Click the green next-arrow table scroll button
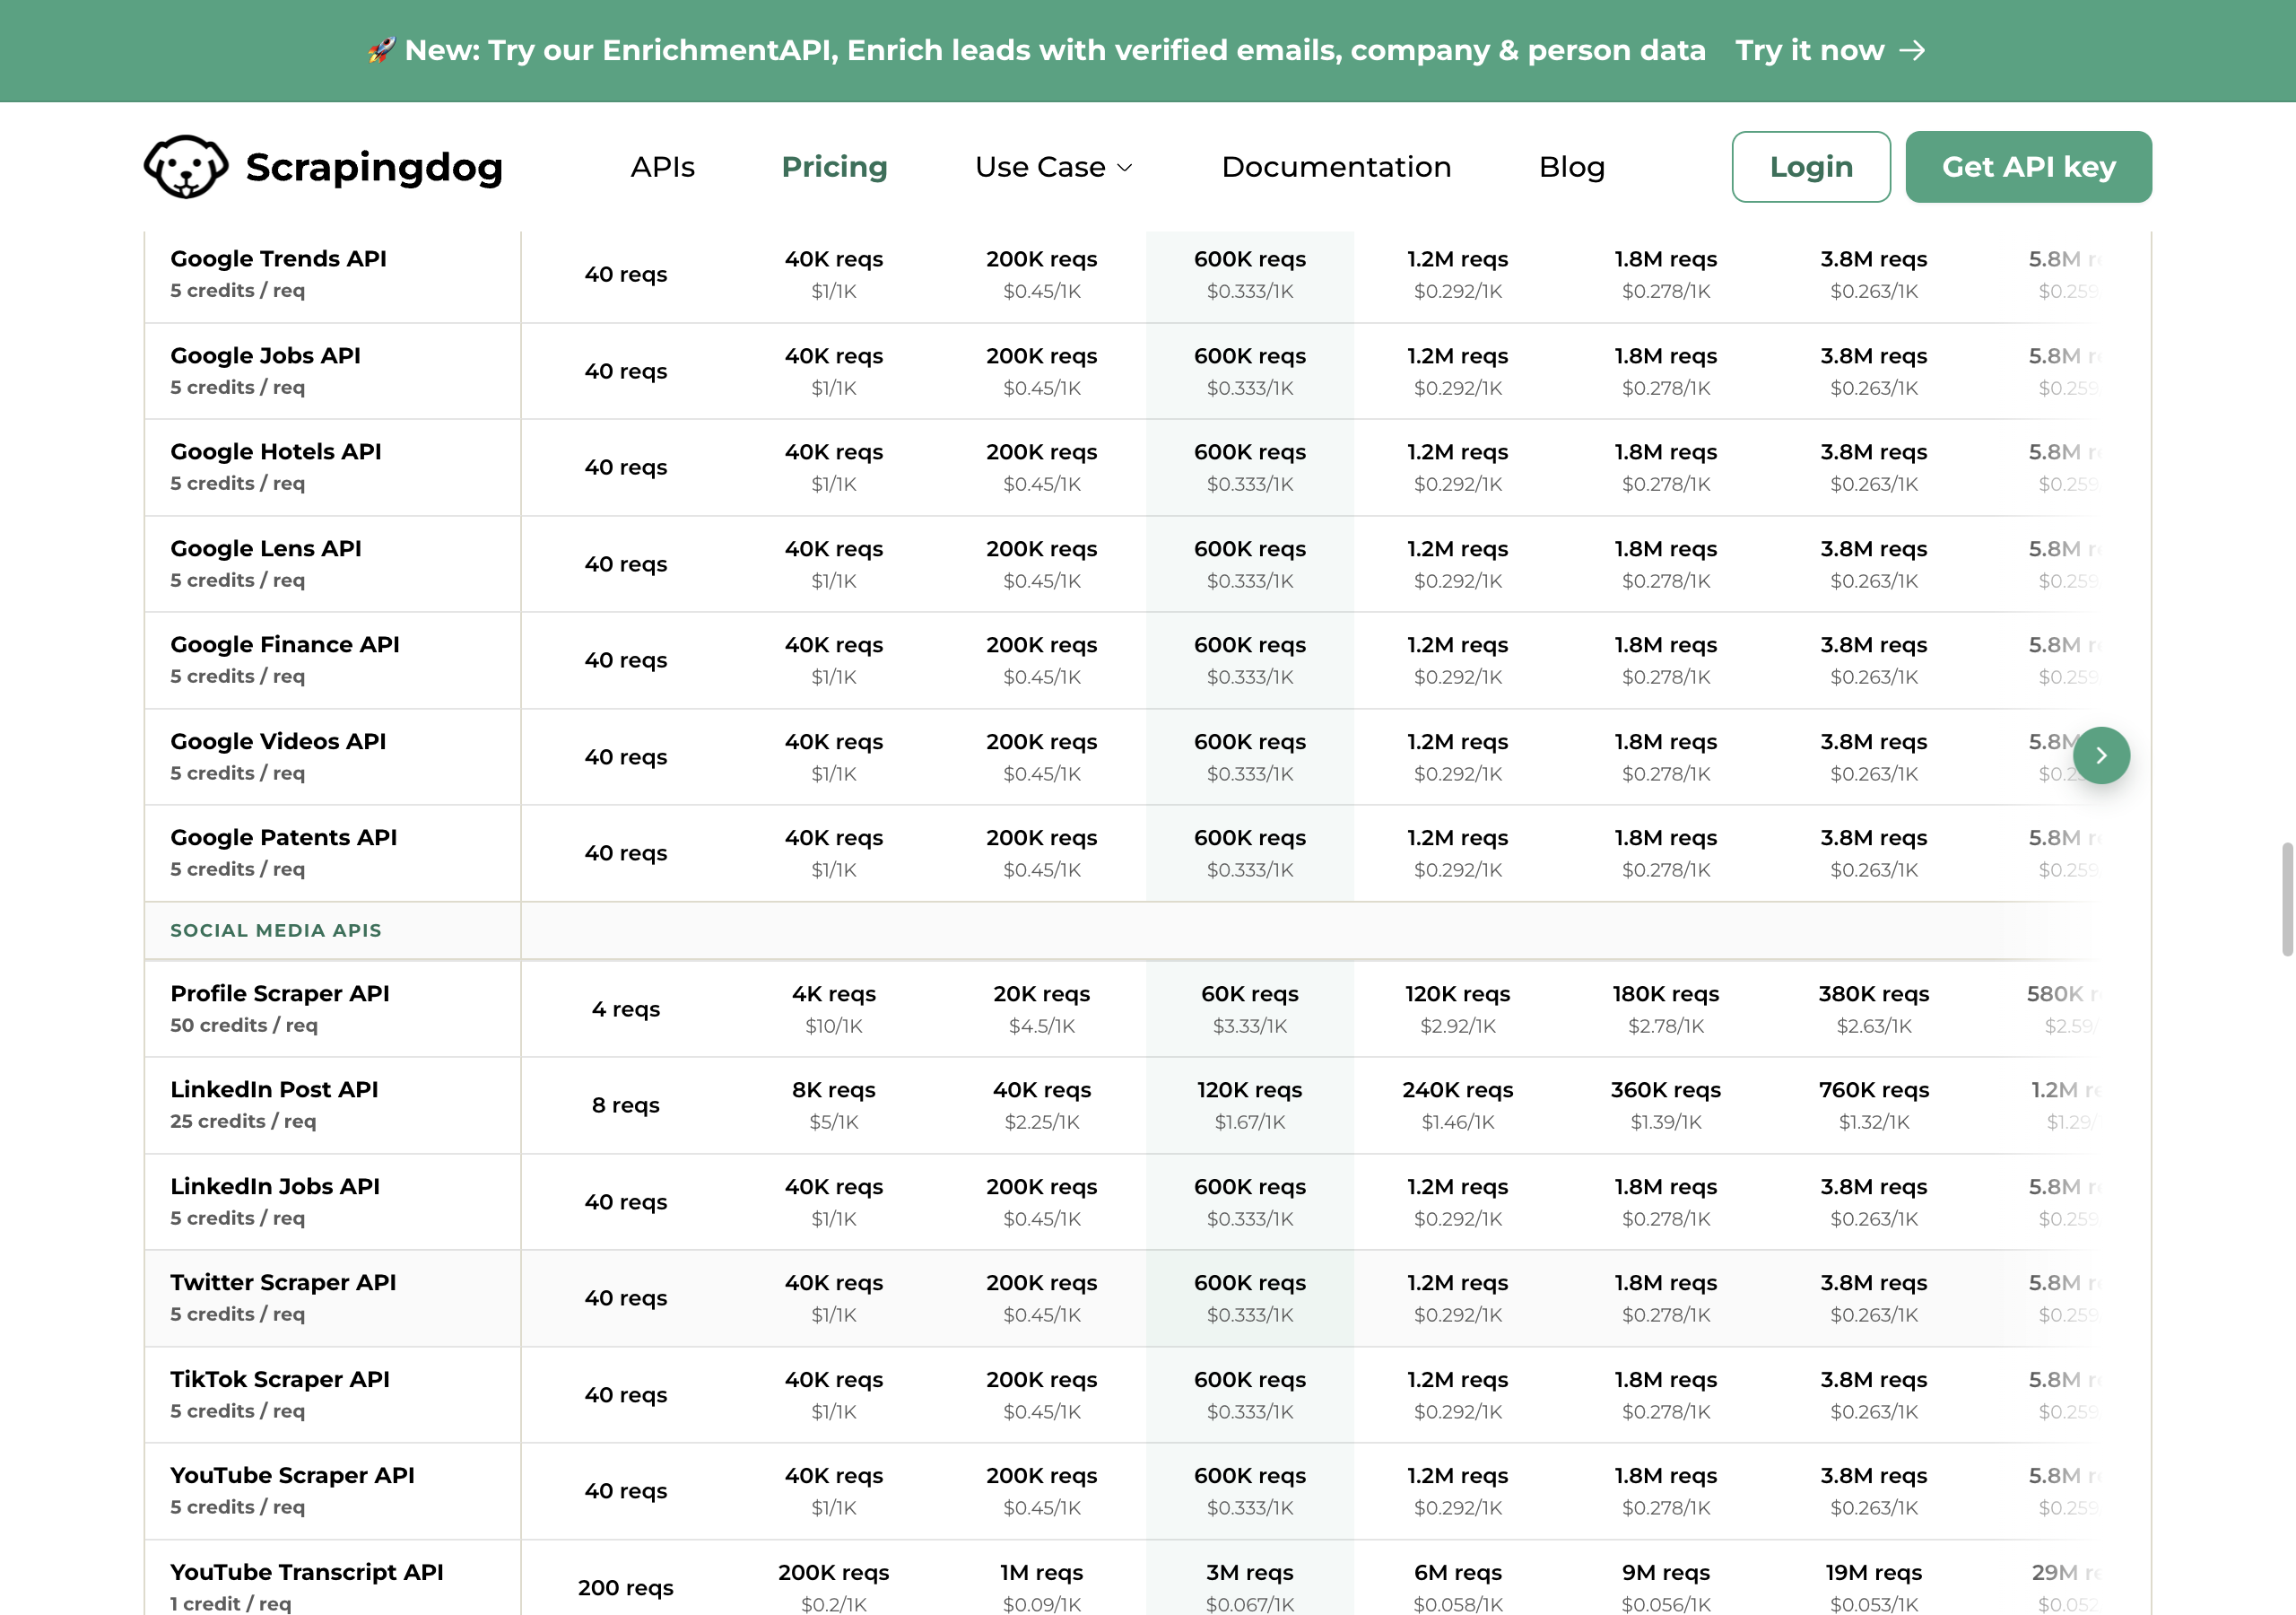2296x1615 pixels. coord(2101,755)
